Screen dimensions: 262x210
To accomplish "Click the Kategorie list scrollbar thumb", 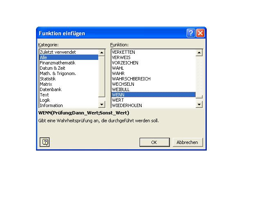I will 102,77.
